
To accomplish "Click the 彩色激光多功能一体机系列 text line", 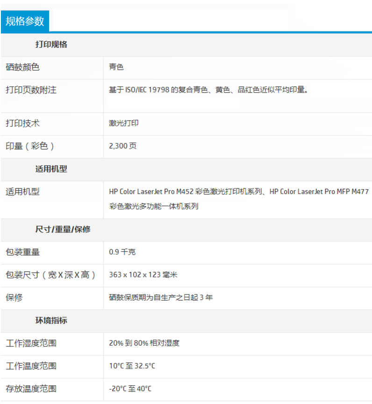I will pos(154,206).
